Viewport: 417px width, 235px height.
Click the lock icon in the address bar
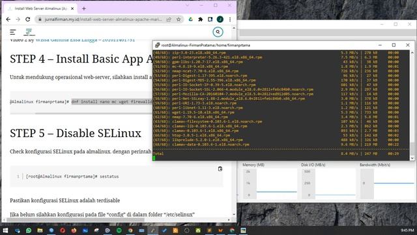point(40,20)
